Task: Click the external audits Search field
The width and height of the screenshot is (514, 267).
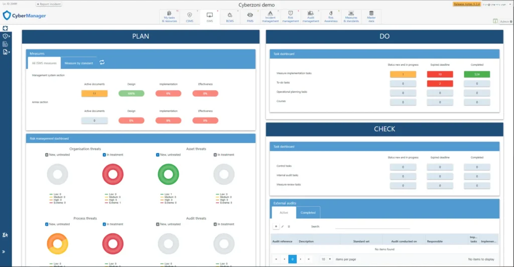Action: (x=371, y=226)
